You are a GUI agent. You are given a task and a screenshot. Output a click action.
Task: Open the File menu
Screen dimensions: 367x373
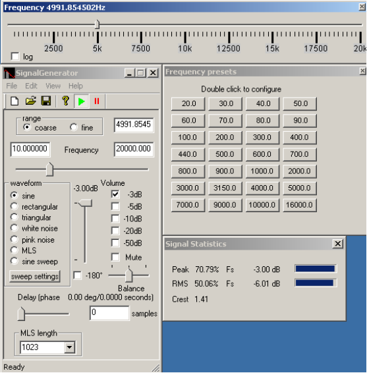click(x=12, y=86)
